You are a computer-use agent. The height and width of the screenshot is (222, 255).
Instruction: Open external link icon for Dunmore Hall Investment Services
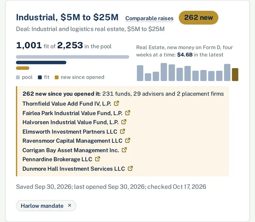pyautogui.click(x=130, y=169)
